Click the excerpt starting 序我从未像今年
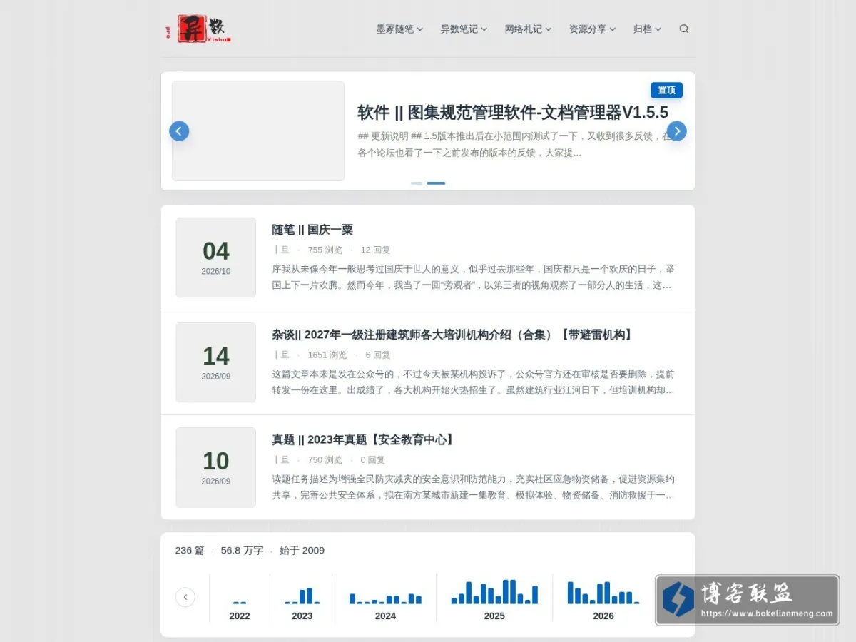Image resolution: width=856 pixels, height=642 pixels. tap(473, 277)
